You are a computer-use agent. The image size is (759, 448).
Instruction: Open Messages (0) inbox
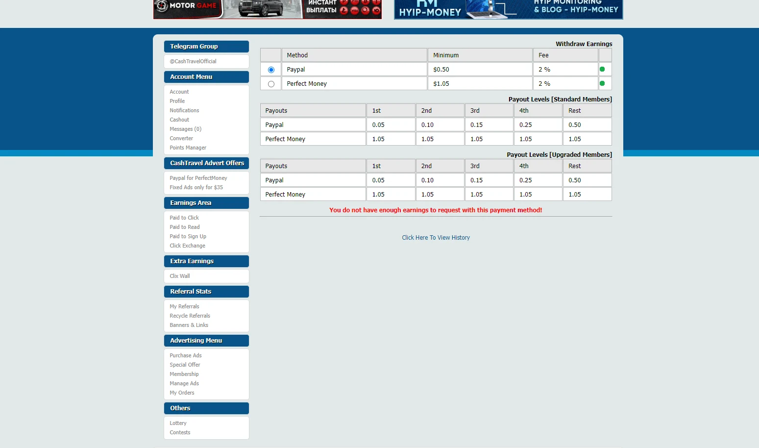point(186,129)
